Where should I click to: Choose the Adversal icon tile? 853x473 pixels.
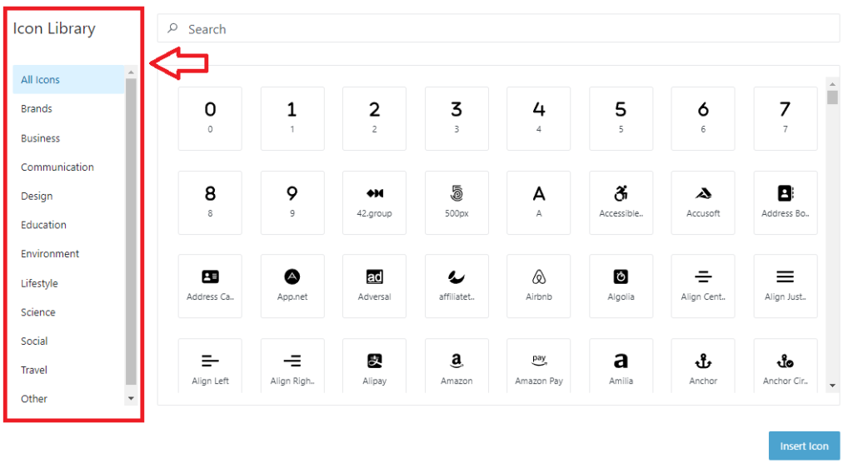point(374,286)
